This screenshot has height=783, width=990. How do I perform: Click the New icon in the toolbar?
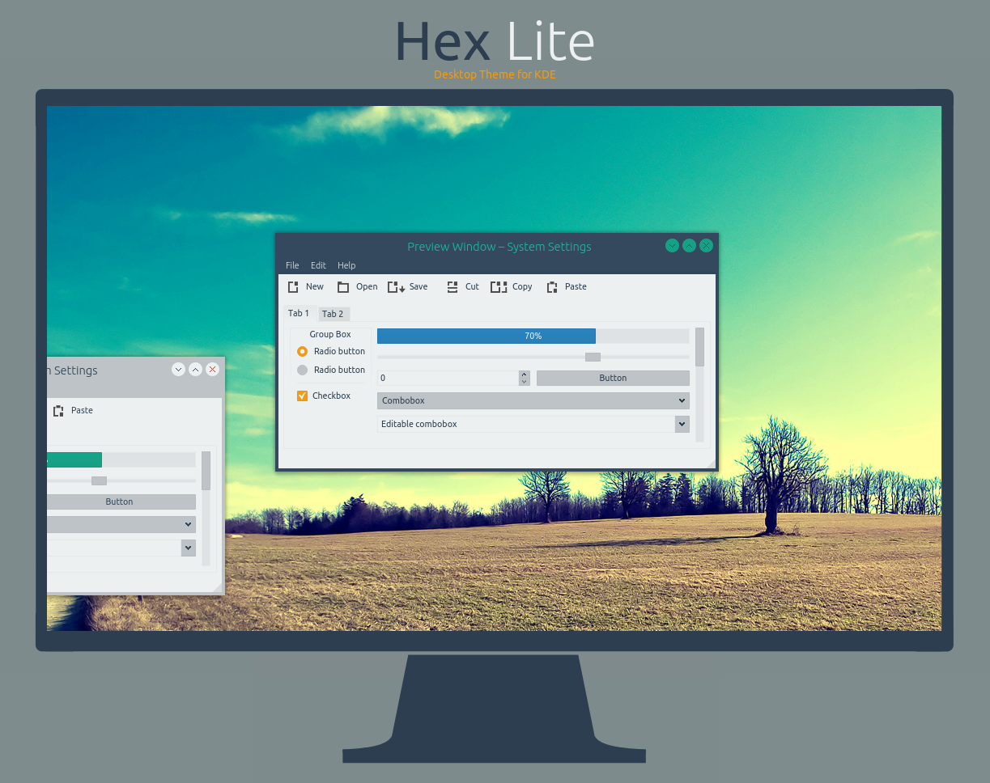293,287
